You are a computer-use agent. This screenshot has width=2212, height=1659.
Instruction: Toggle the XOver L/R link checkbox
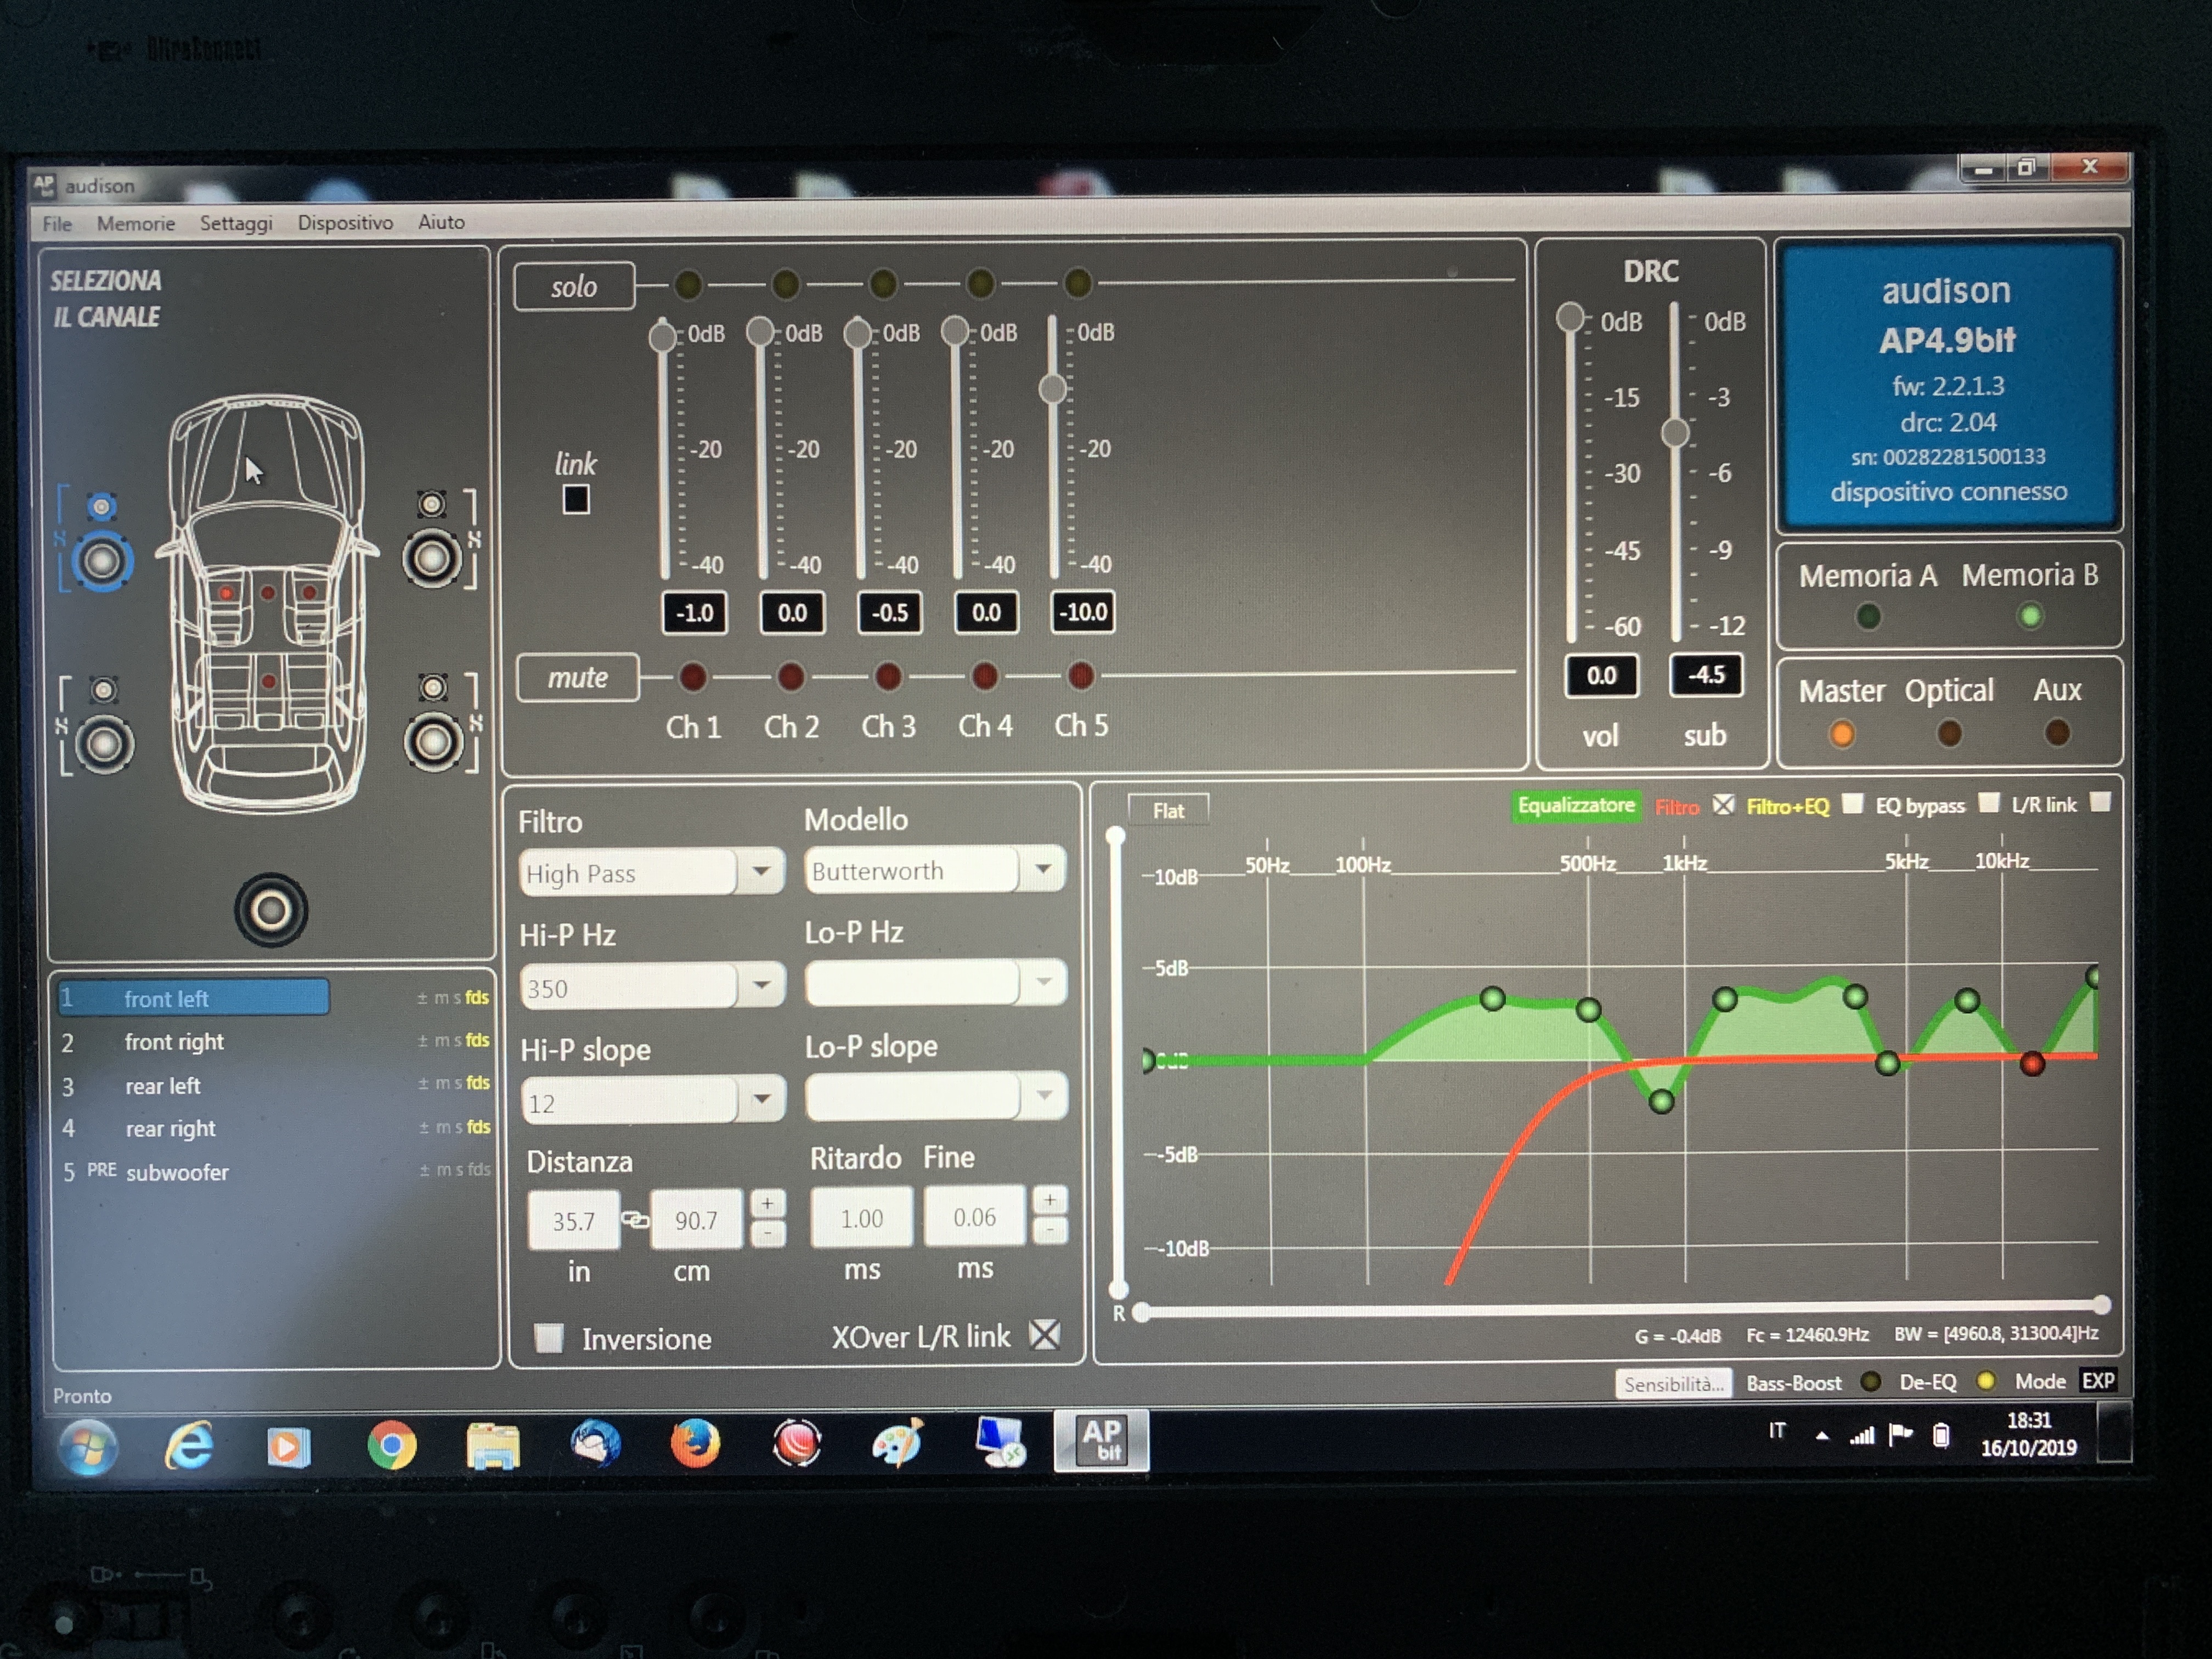point(1045,1334)
